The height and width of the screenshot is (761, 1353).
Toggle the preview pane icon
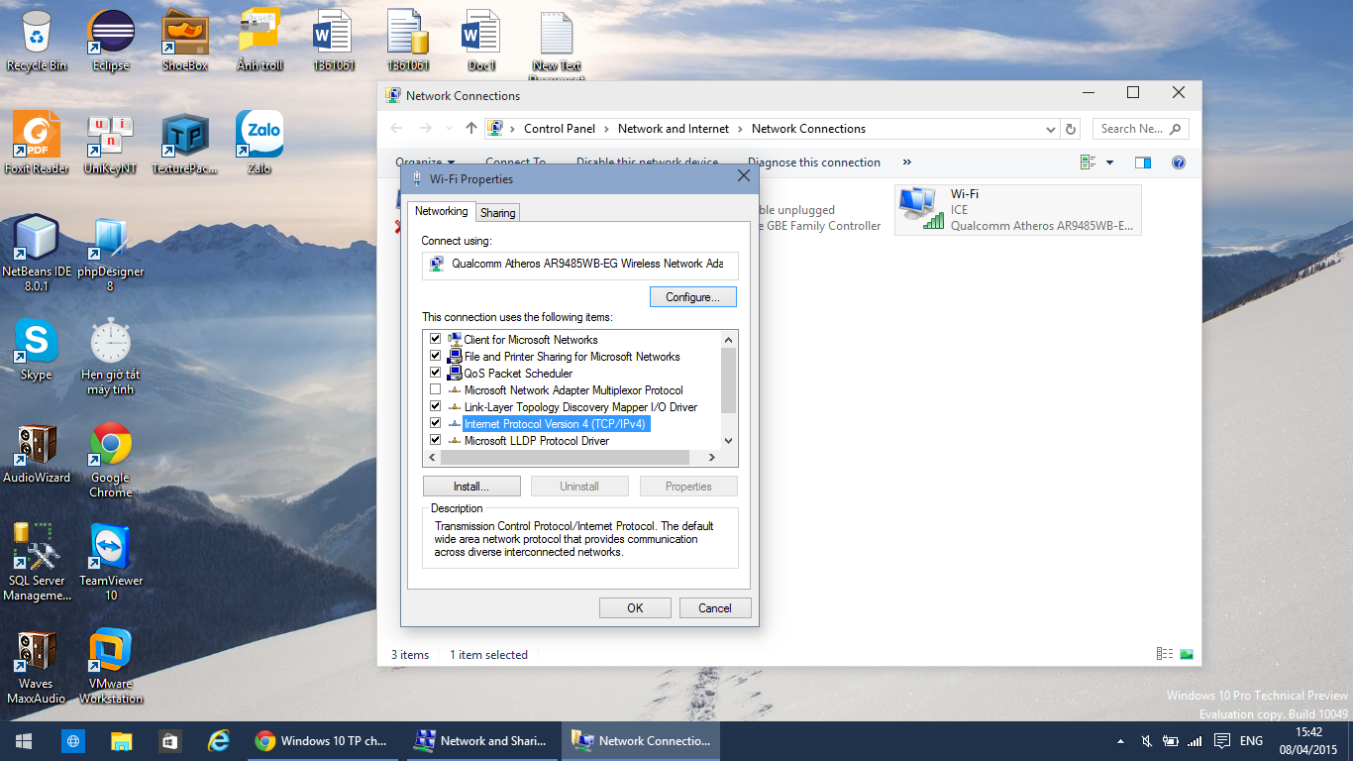pos(1143,163)
